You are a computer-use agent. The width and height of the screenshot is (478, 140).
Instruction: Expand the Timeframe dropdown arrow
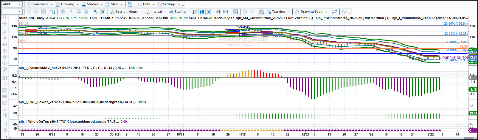(52, 4)
